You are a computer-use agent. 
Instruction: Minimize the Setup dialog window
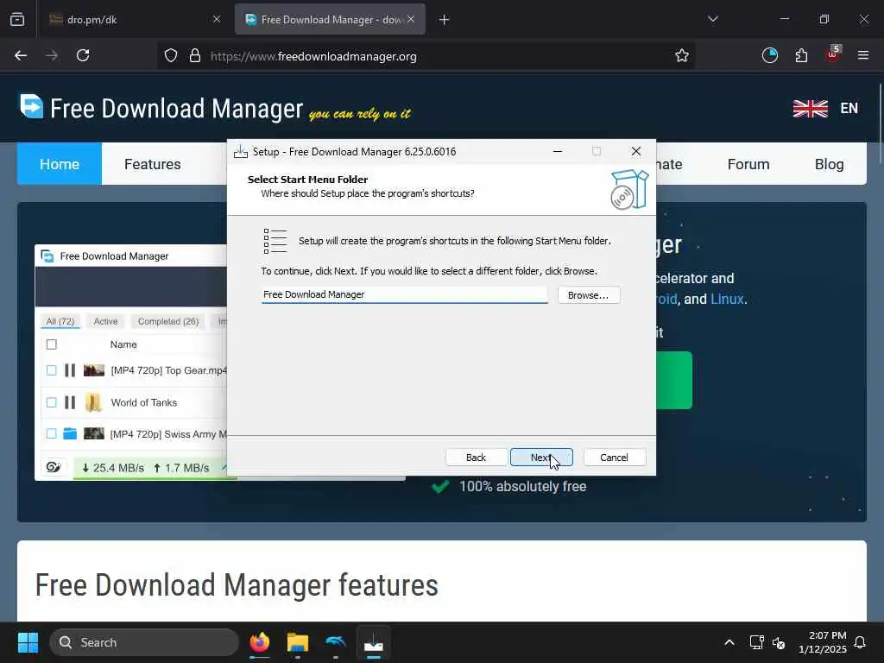(558, 151)
